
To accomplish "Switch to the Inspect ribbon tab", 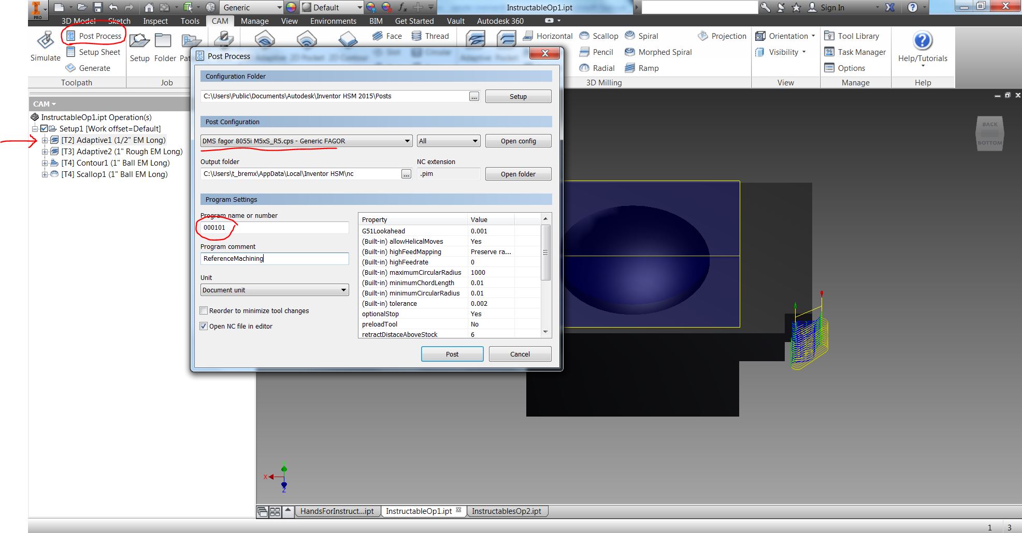I will [155, 21].
